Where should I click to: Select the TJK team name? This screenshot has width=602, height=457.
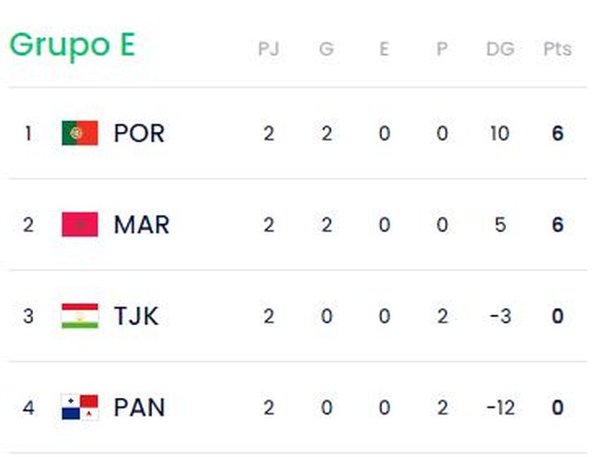point(136,316)
